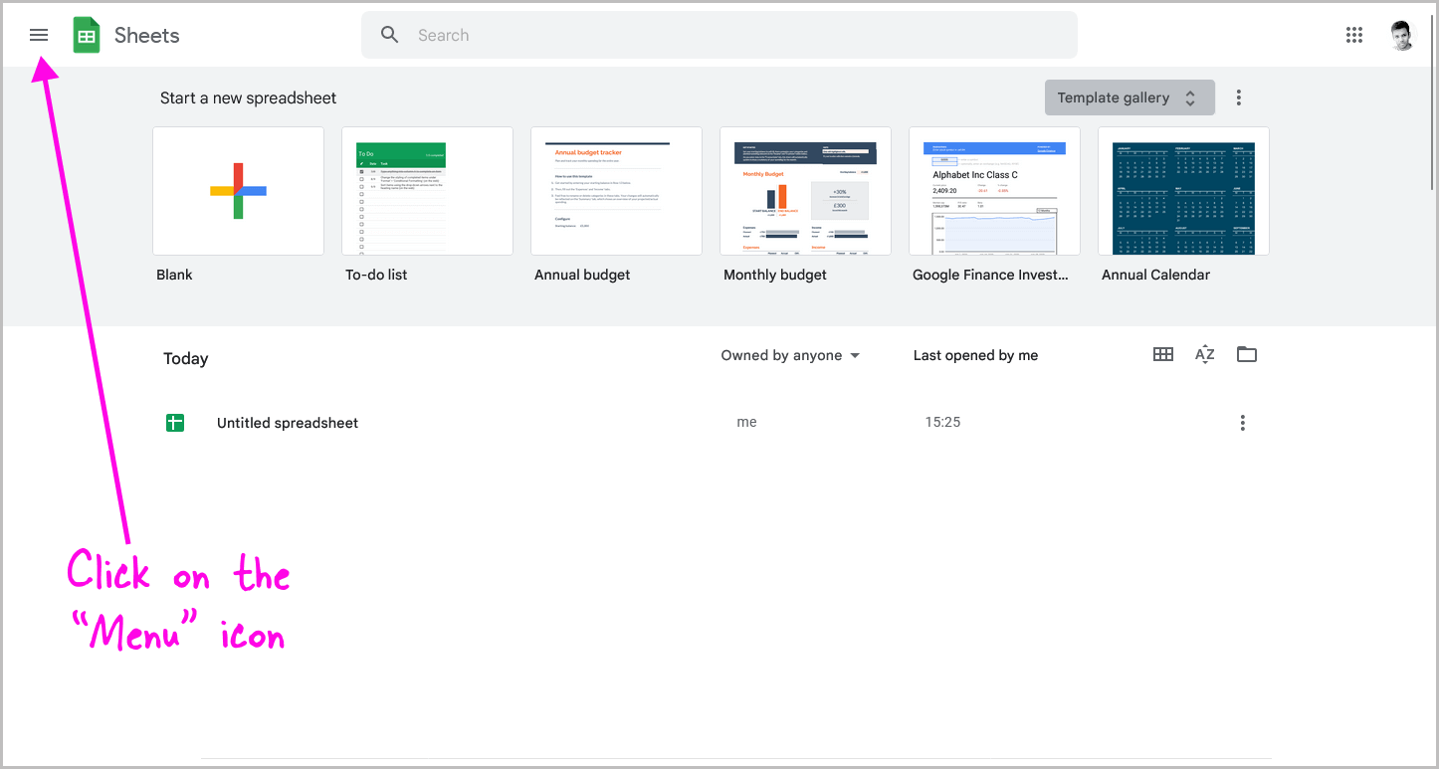Create a Blank spreadsheet

point(238,190)
